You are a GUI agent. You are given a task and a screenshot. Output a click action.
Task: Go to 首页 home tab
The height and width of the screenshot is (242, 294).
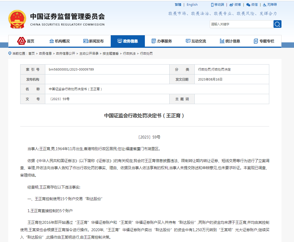(26, 41)
